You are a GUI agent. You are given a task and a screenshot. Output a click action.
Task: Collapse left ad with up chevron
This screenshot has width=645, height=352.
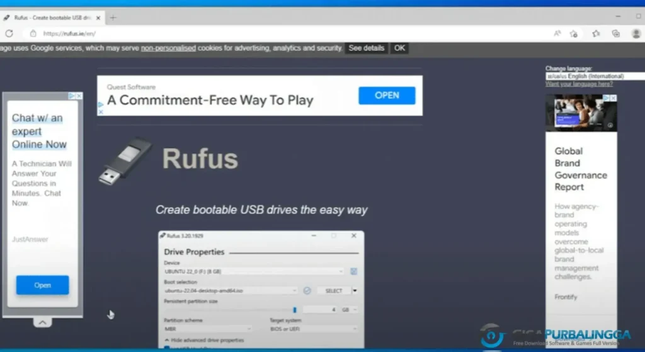coord(42,323)
